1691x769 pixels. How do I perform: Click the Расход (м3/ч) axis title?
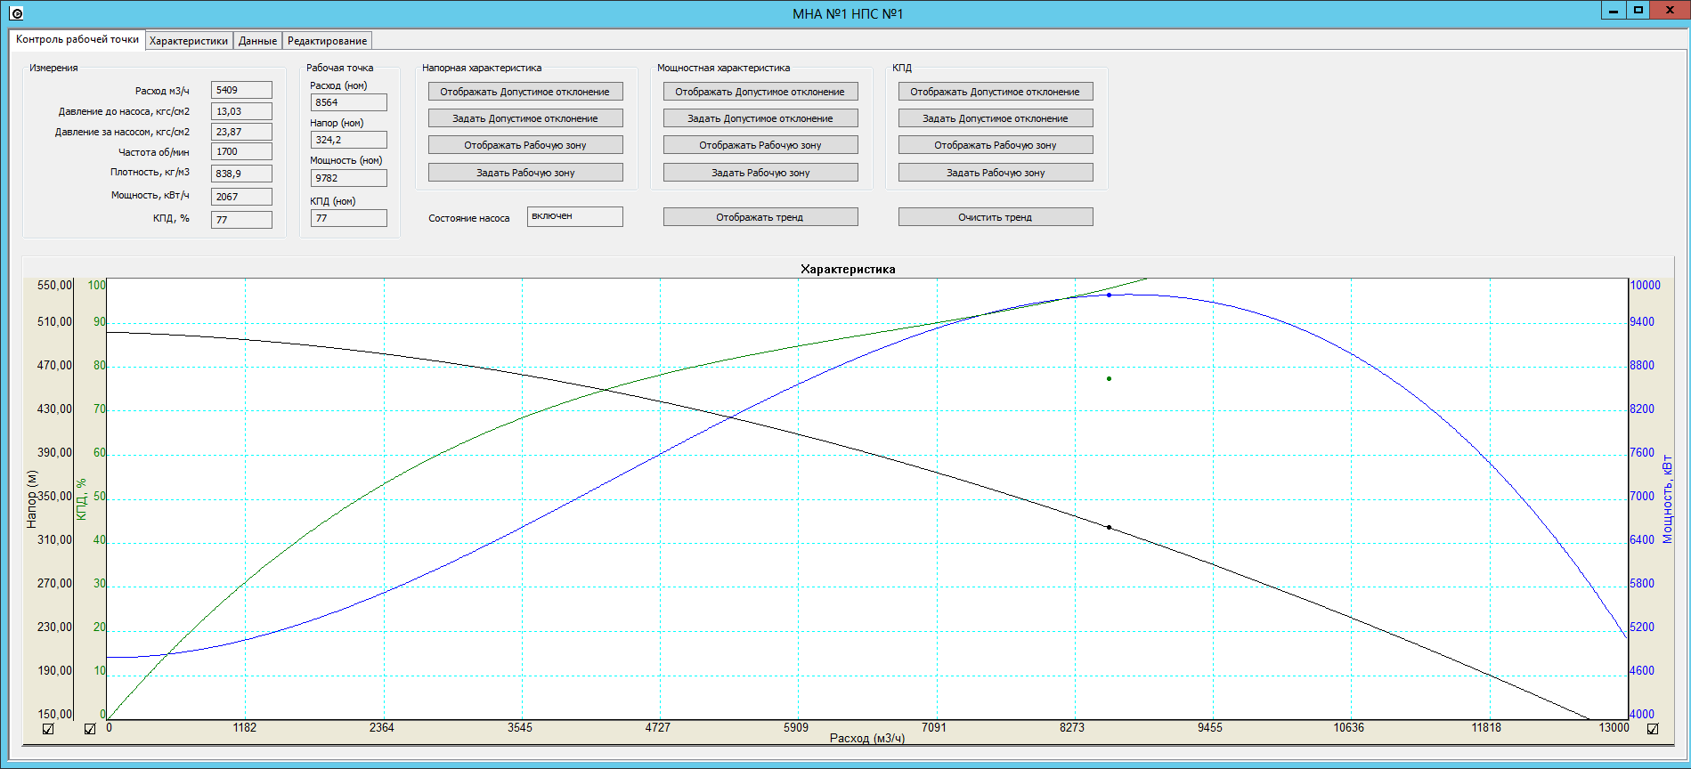click(867, 738)
